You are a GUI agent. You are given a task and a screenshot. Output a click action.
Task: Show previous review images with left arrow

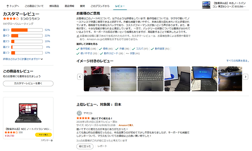click(x=80, y=77)
